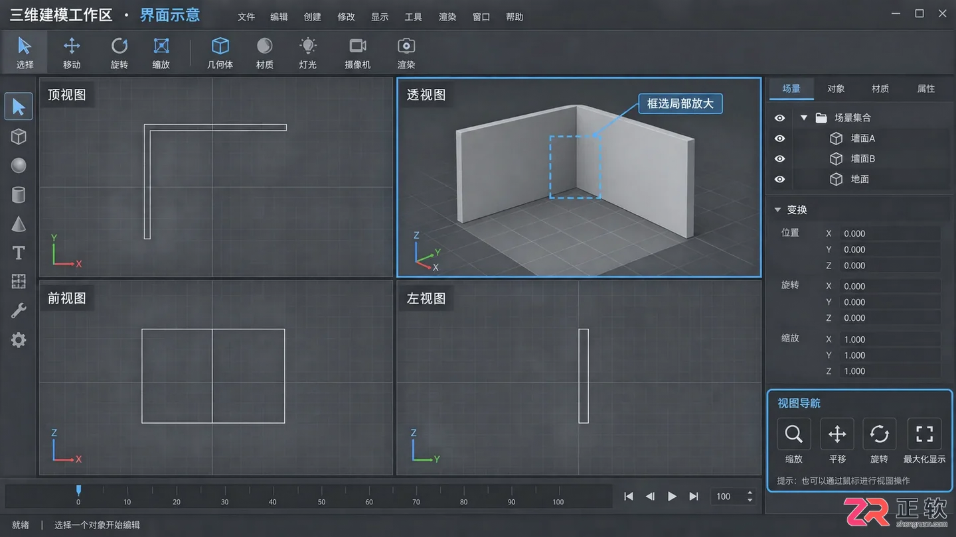Screen dimensions: 956x537
Task: Select 地面 in the scene tree
Action: click(x=860, y=180)
